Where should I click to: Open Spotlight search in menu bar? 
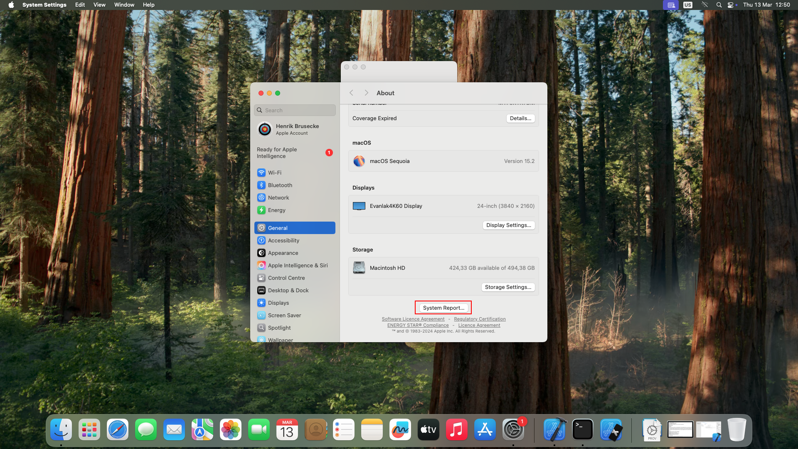click(x=719, y=5)
